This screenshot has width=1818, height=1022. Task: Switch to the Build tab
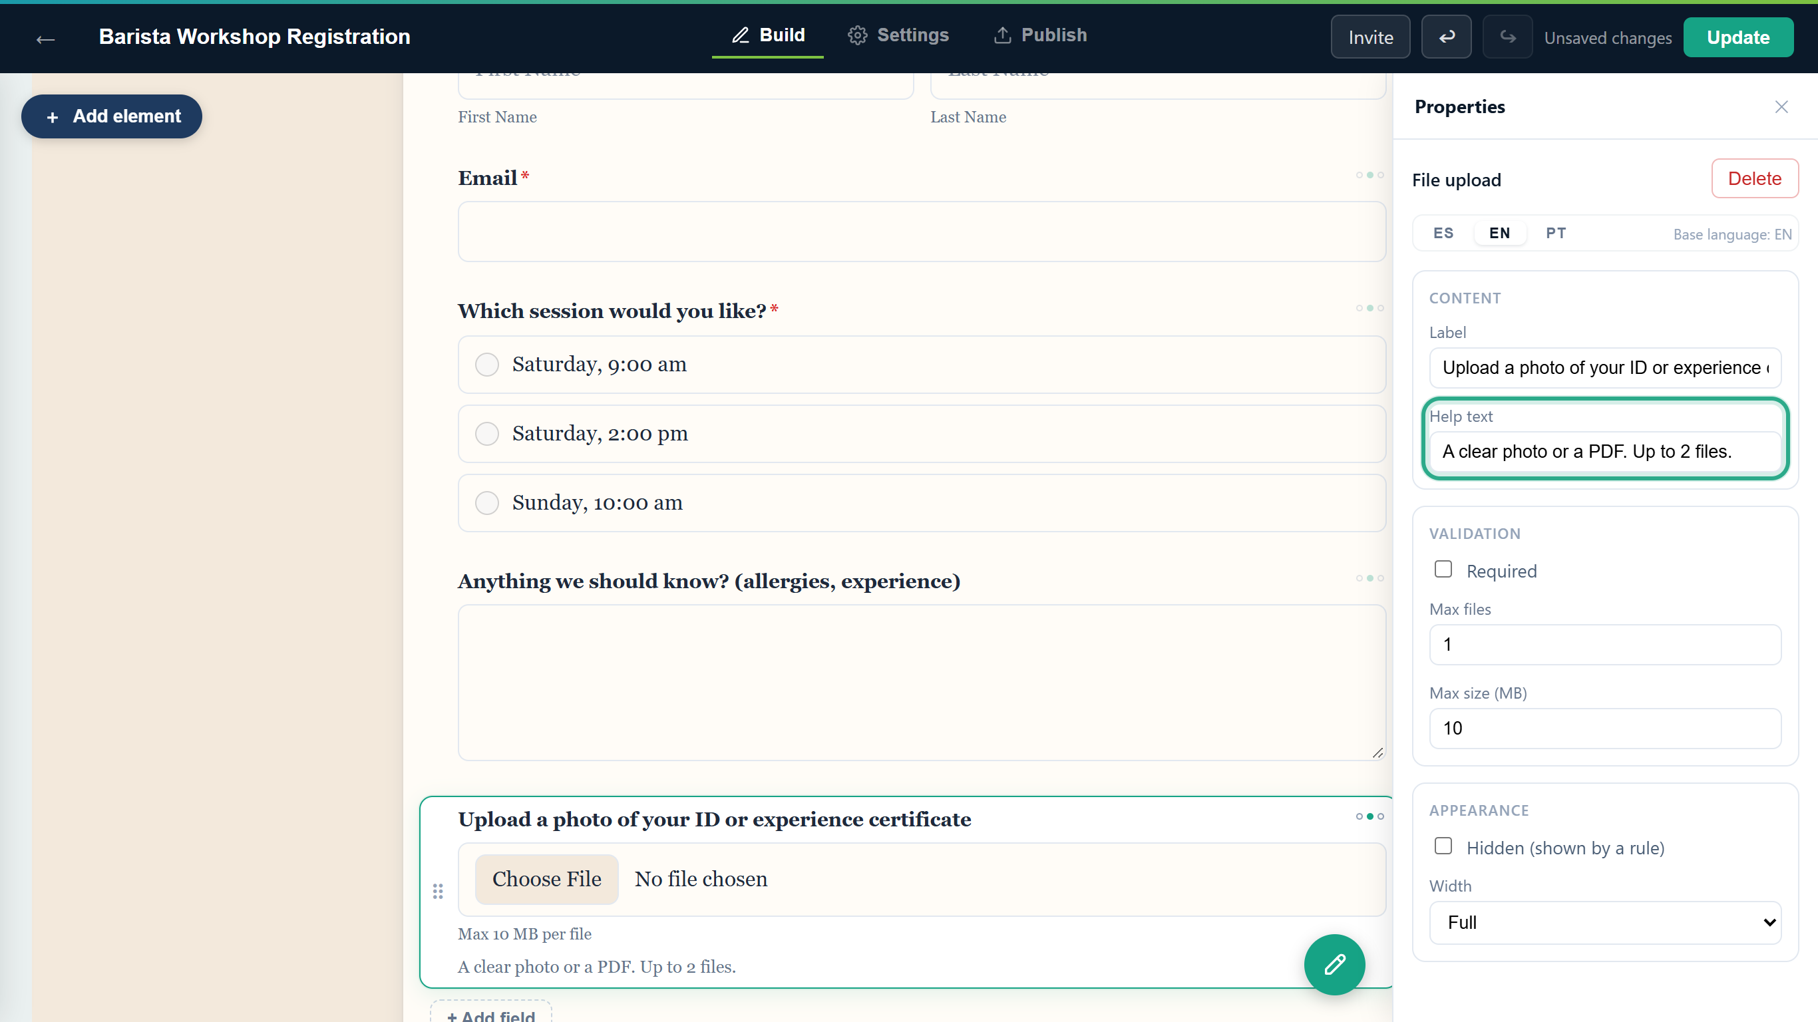[x=768, y=35]
